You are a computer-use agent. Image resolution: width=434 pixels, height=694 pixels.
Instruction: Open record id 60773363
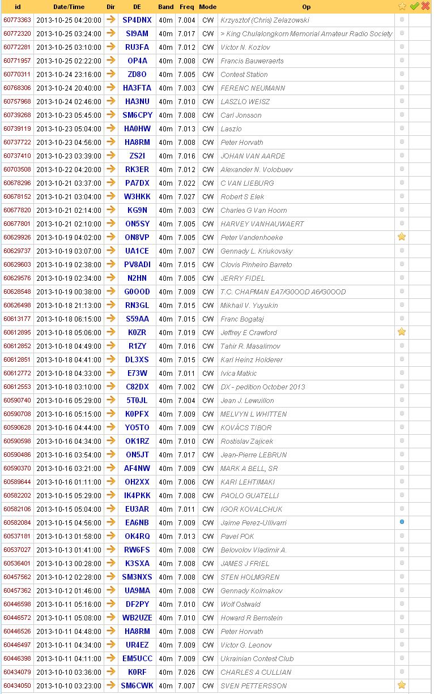pyautogui.click(x=18, y=20)
